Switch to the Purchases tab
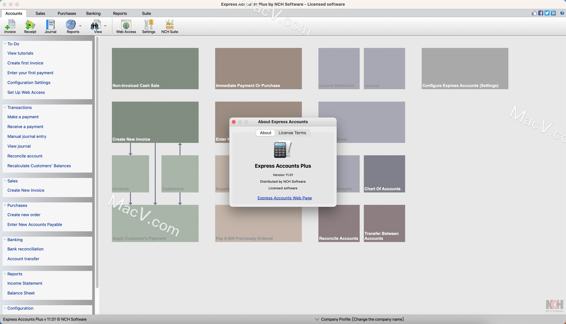 67,13
